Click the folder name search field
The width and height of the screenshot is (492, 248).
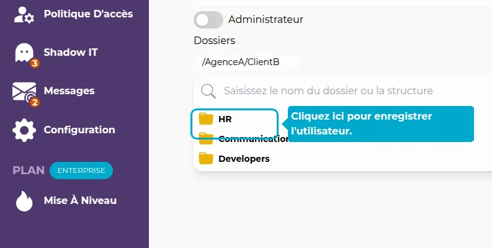pos(328,91)
